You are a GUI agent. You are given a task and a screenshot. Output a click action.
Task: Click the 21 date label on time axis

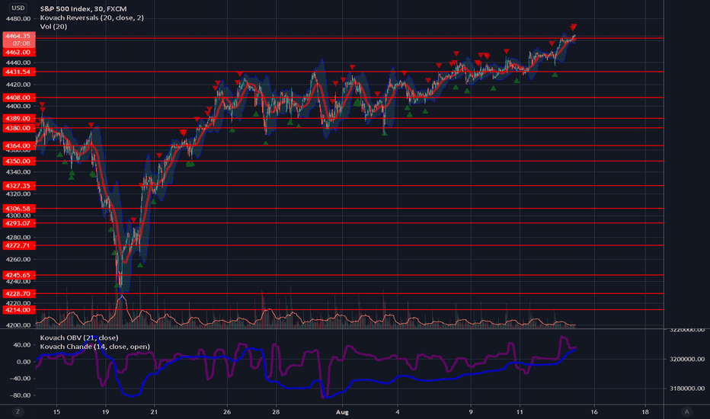[155, 411]
